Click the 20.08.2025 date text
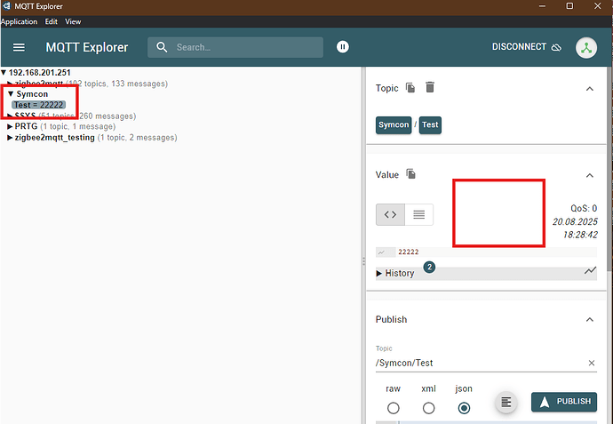The width and height of the screenshot is (613, 424). (575, 222)
